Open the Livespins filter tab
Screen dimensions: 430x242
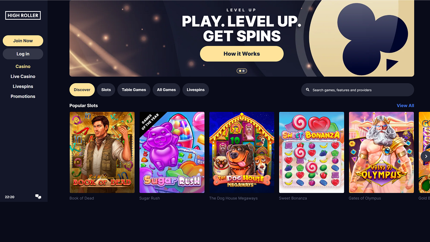(196, 90)
